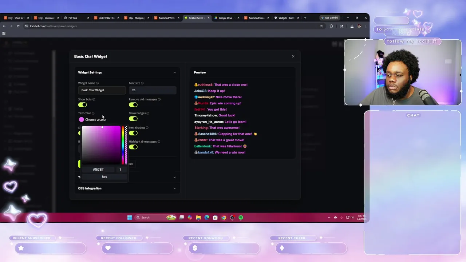Click Choose a color label

(96, 120)
